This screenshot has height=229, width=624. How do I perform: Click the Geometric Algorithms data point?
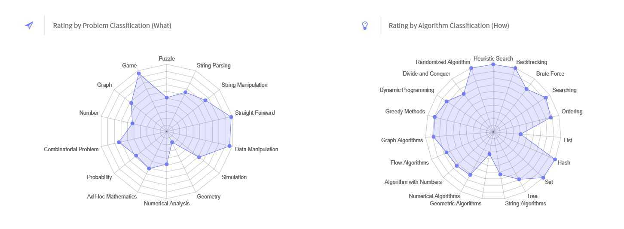pos(489,154)
